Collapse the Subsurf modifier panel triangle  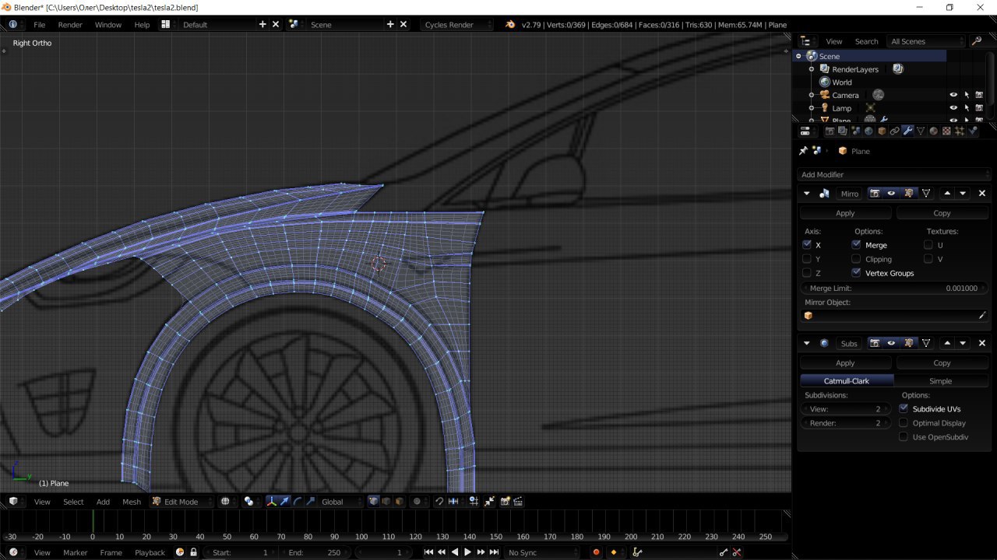click(806, 343)
